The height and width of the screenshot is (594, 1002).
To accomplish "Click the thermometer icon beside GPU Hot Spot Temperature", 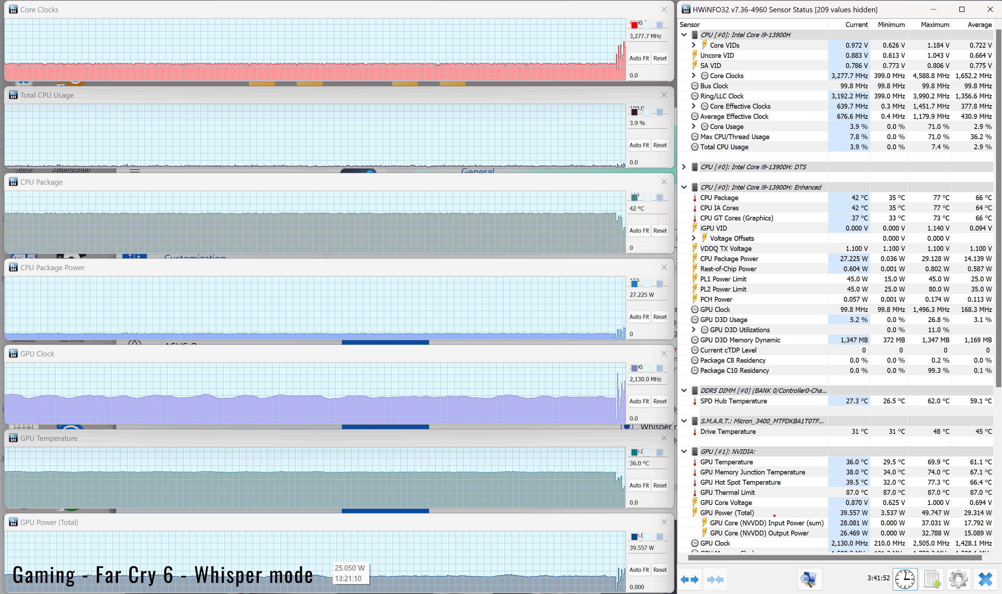I will 695,482.
